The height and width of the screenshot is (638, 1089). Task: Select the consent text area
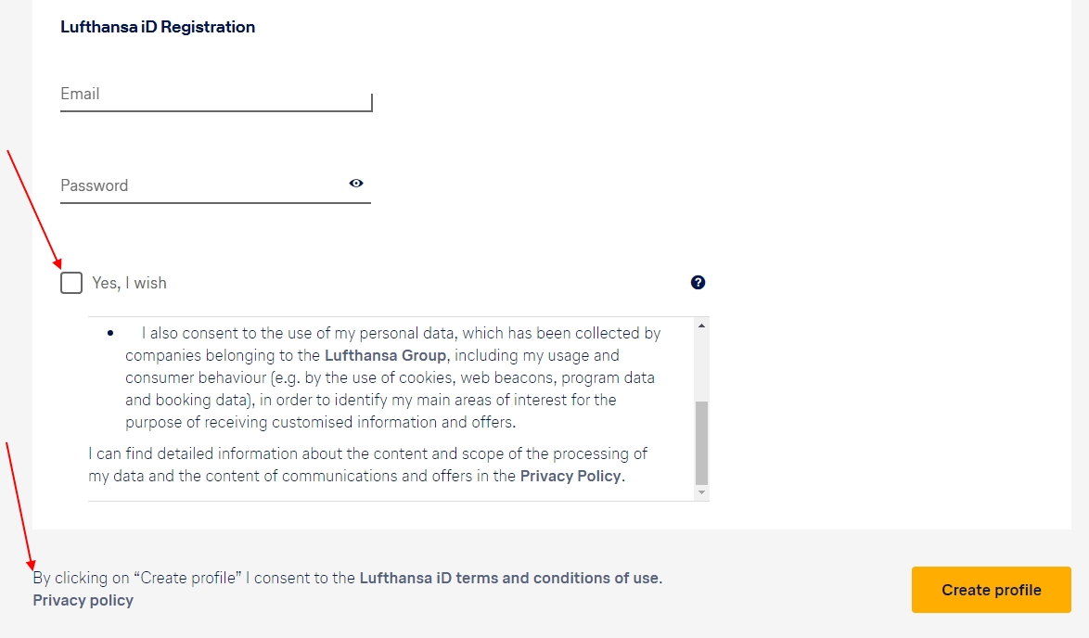coord(390,408)
